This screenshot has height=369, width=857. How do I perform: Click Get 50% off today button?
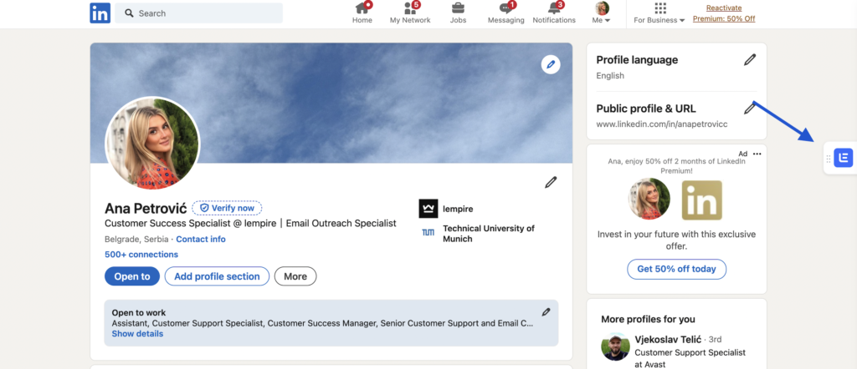pos(676,269)
